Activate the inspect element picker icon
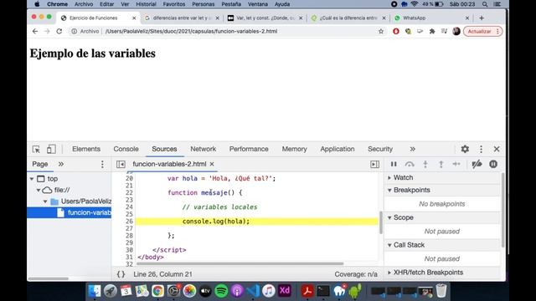Screen dimensions: 536x301 pos(36,149)
